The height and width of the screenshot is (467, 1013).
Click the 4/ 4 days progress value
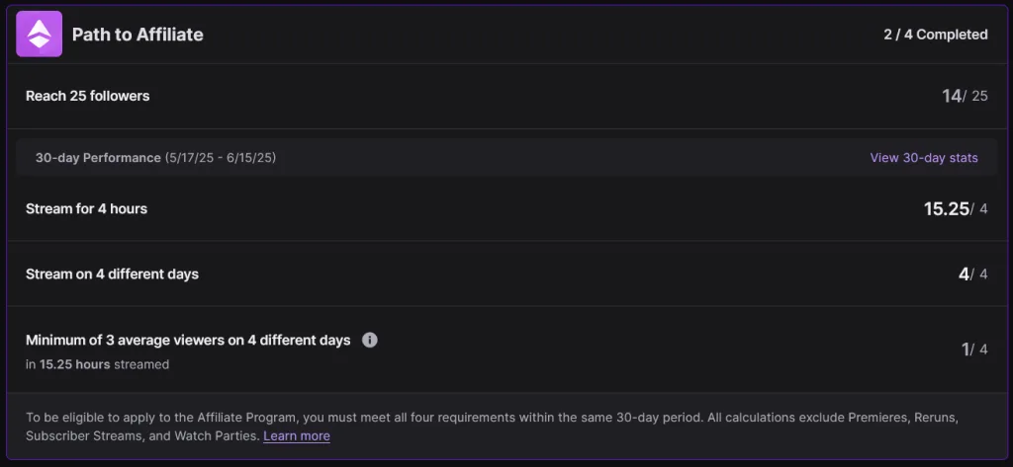[x=973, y=274]
